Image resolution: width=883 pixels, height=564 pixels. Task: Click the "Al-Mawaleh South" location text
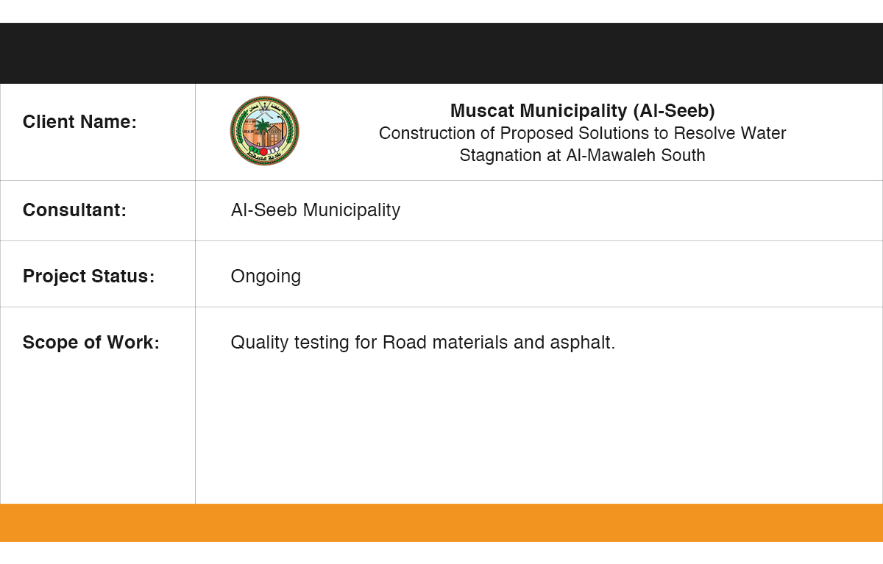tap(636, 156)
